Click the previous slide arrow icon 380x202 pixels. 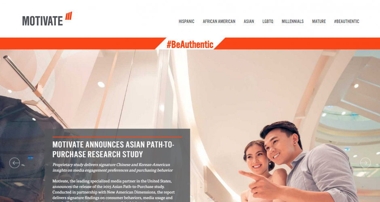pos(15,163)
